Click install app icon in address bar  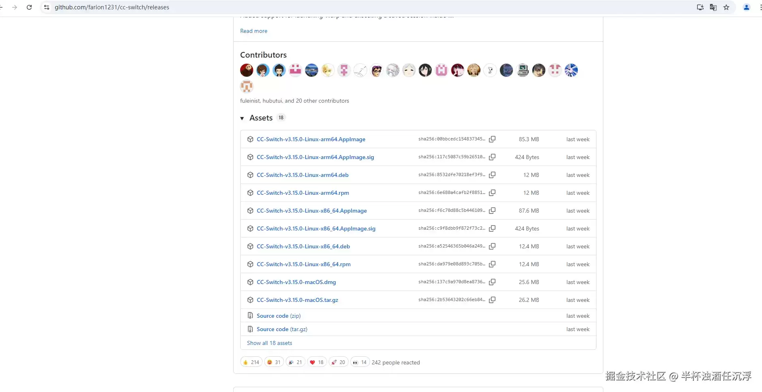tap(700, 7)
